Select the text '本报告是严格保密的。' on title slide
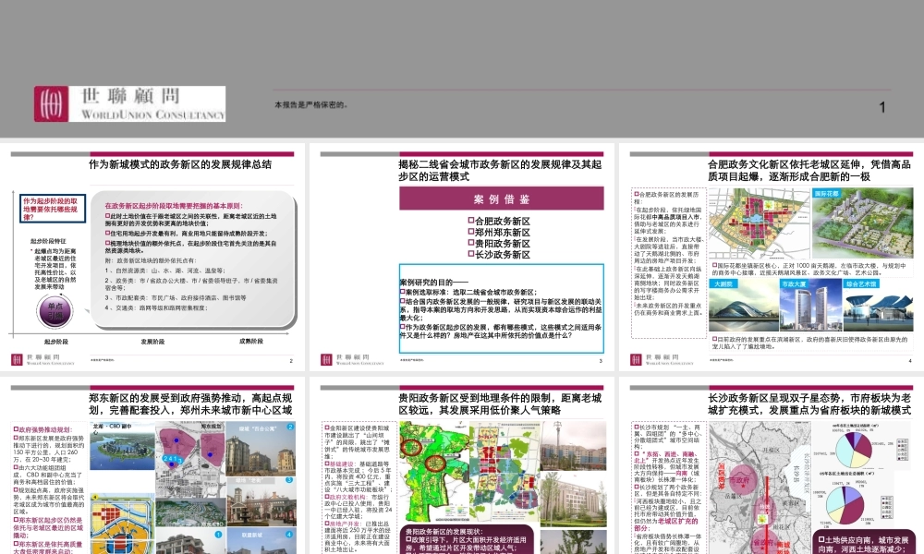Image resolution: width=924 pixels, height=554 pixels. pos(311,104)
